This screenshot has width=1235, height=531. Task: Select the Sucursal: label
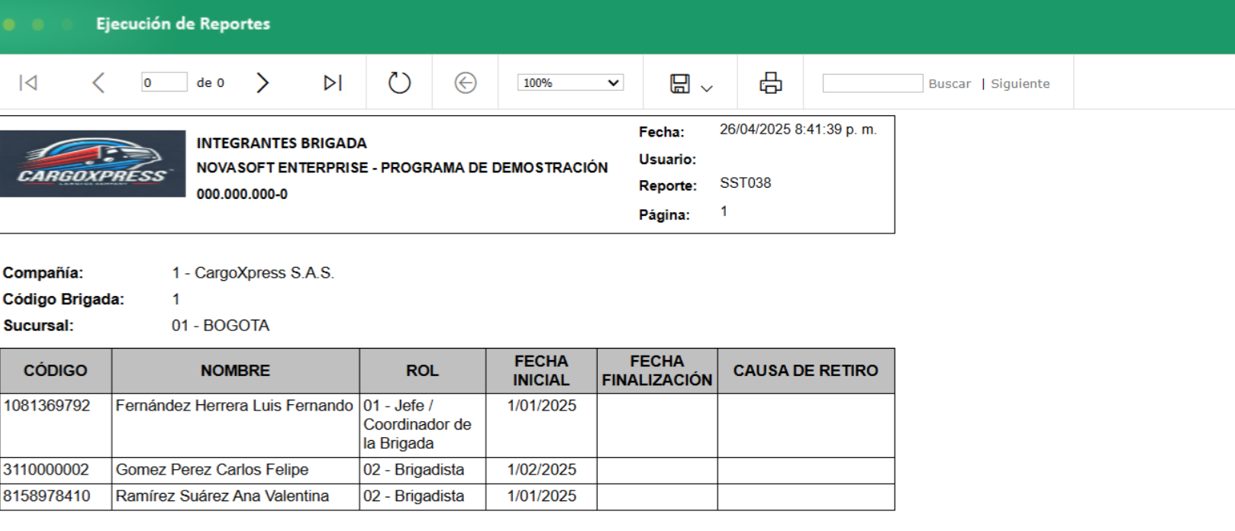[38, 326]
